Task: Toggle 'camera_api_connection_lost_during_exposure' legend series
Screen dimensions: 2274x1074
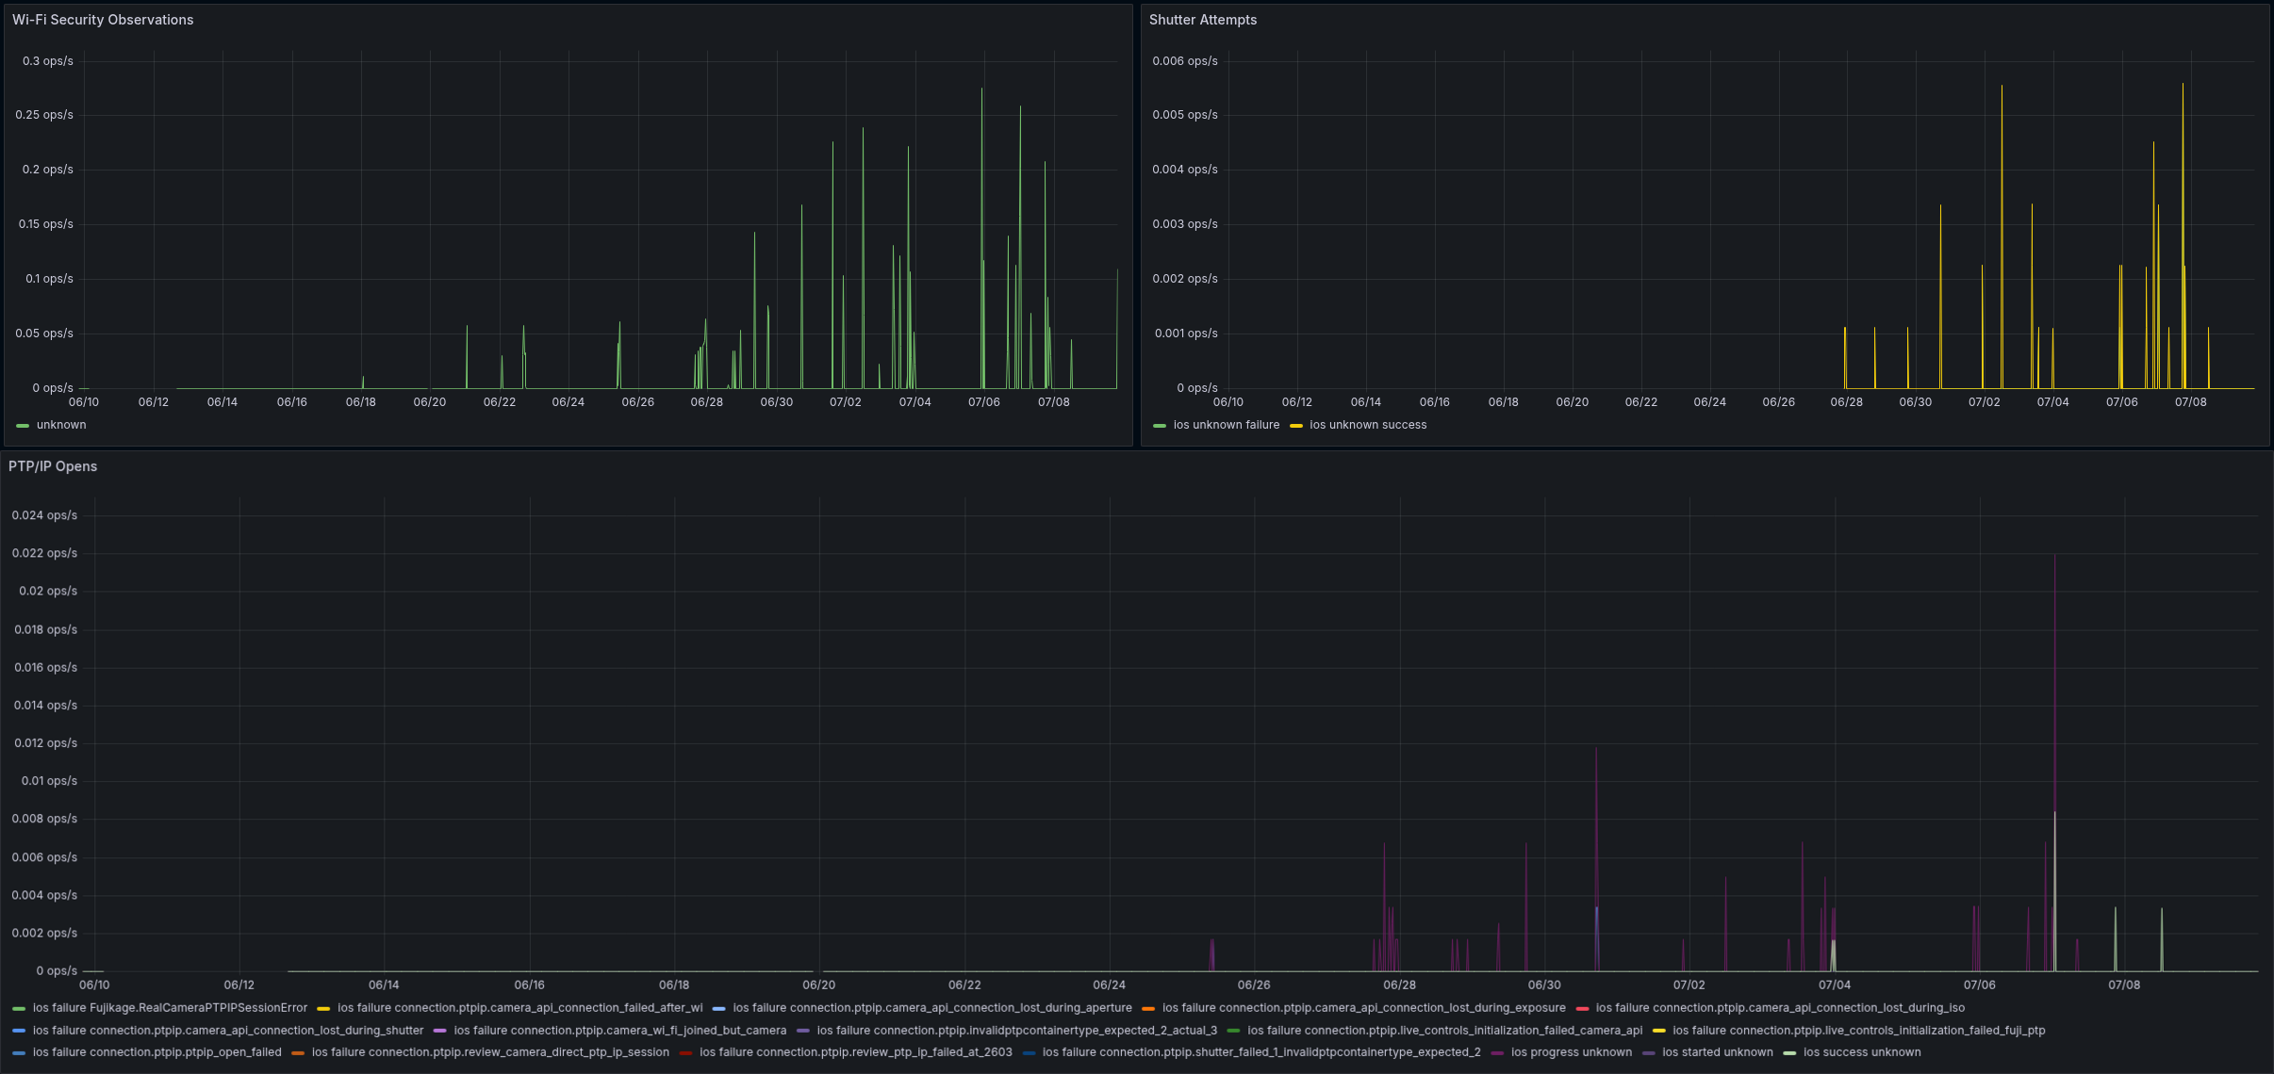Action: pos(1363,1008)
